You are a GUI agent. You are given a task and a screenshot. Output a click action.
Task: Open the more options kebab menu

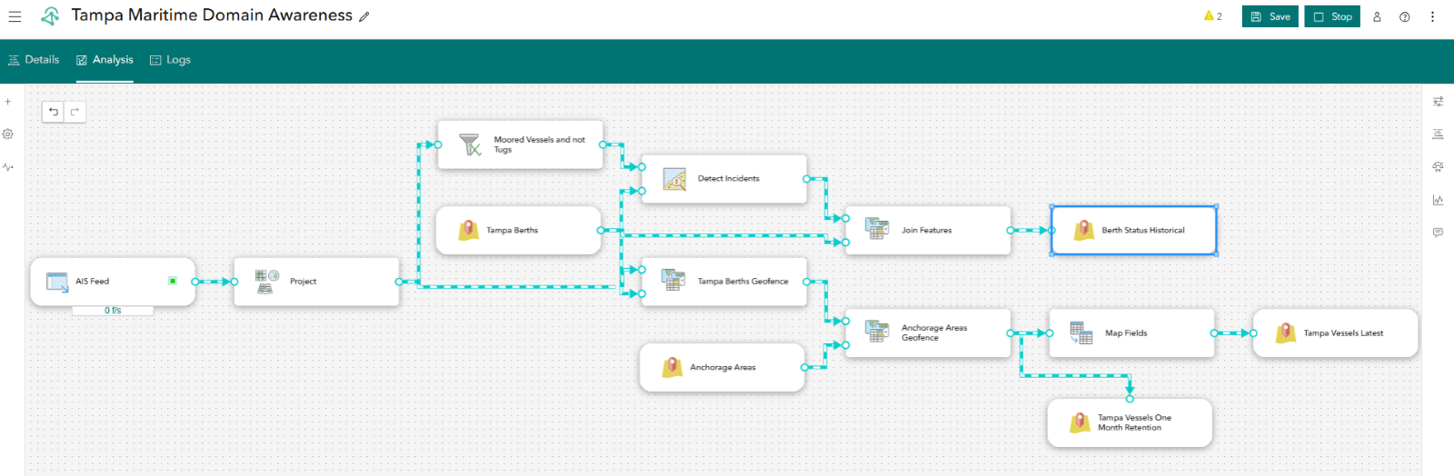[1433, 16]
